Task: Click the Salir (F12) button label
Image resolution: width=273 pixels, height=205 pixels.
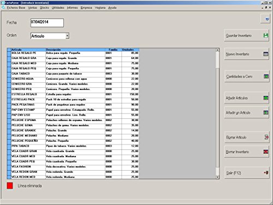Action: click(x=234, y=173)
